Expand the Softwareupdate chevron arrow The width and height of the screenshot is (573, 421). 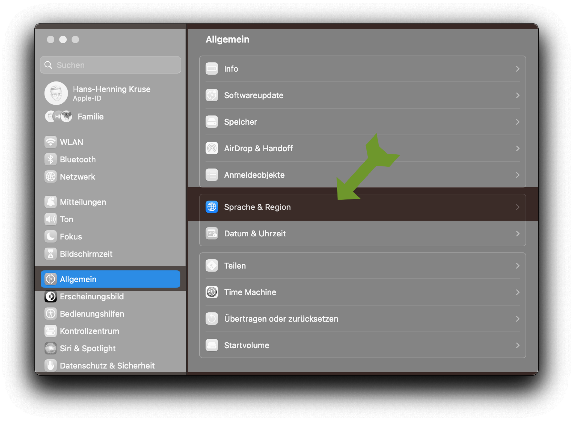point(517,96)
